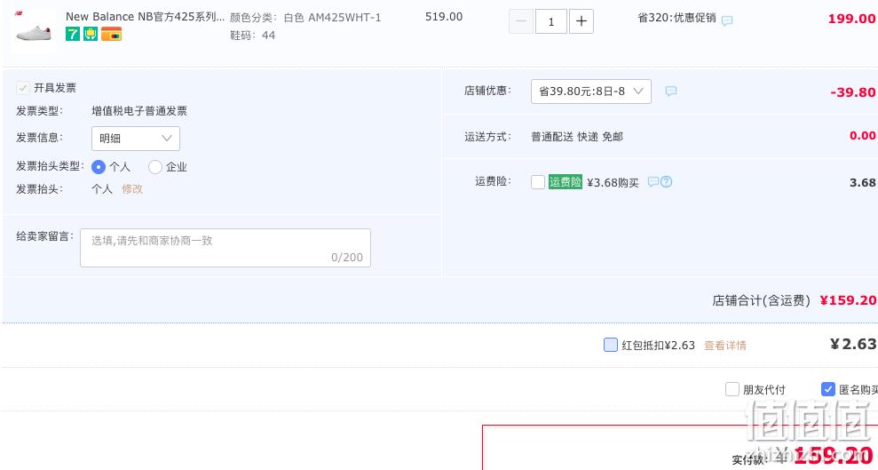Open the 查看详情 link for red packet

pos(725,346)
